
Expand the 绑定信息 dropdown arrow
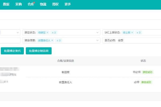(x=98, y=40)
